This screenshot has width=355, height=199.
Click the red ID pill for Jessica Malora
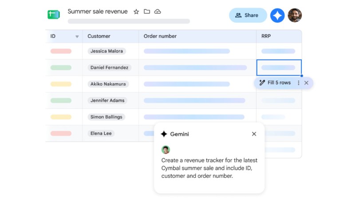[x=61, y=51]
